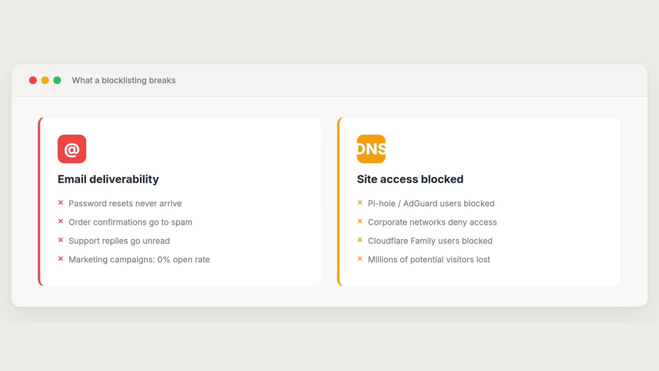Click 'Password resets never arrive' text

coord(125,204)
